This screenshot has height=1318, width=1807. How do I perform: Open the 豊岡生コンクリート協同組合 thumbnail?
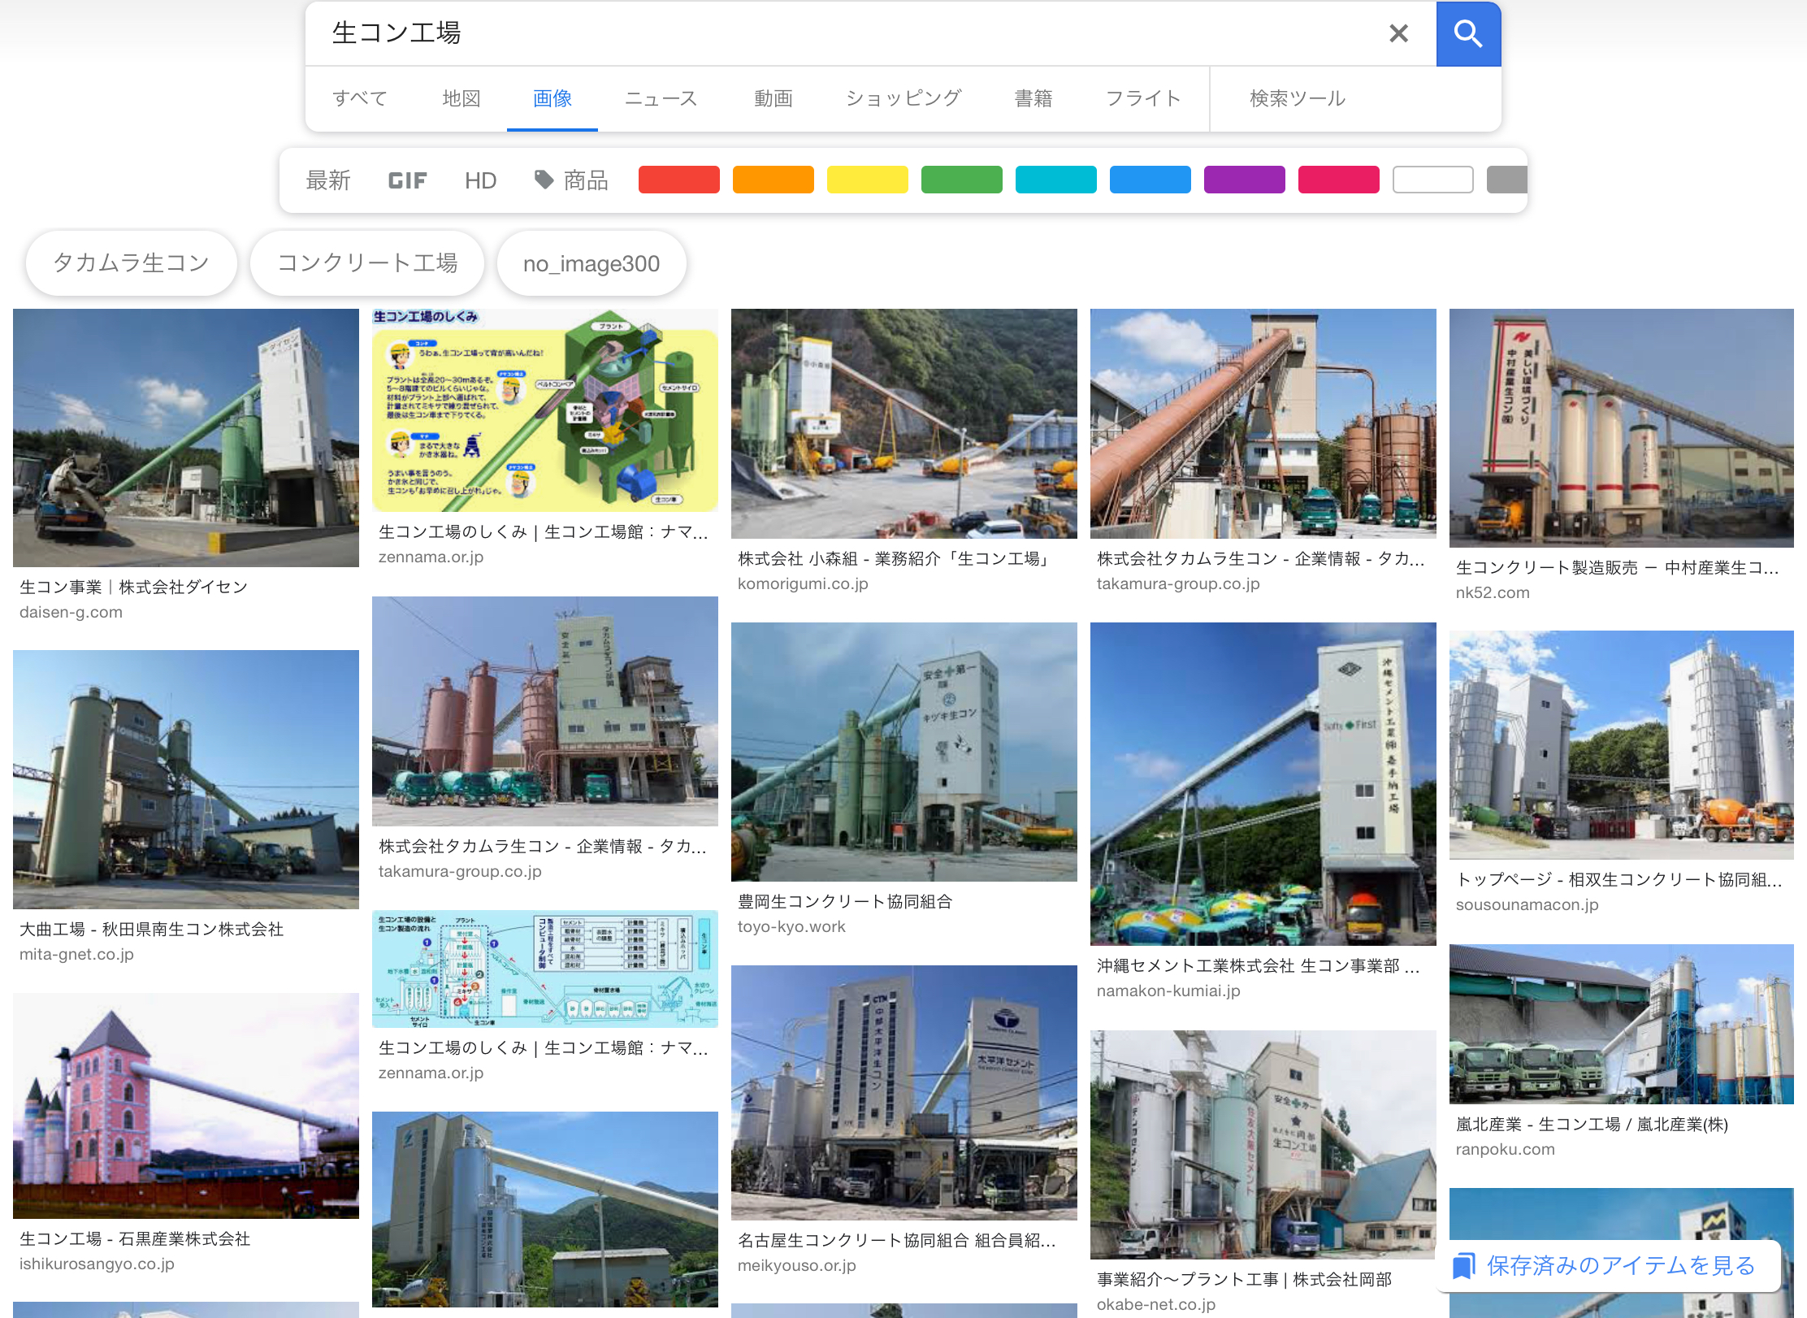tap(904, 752)
